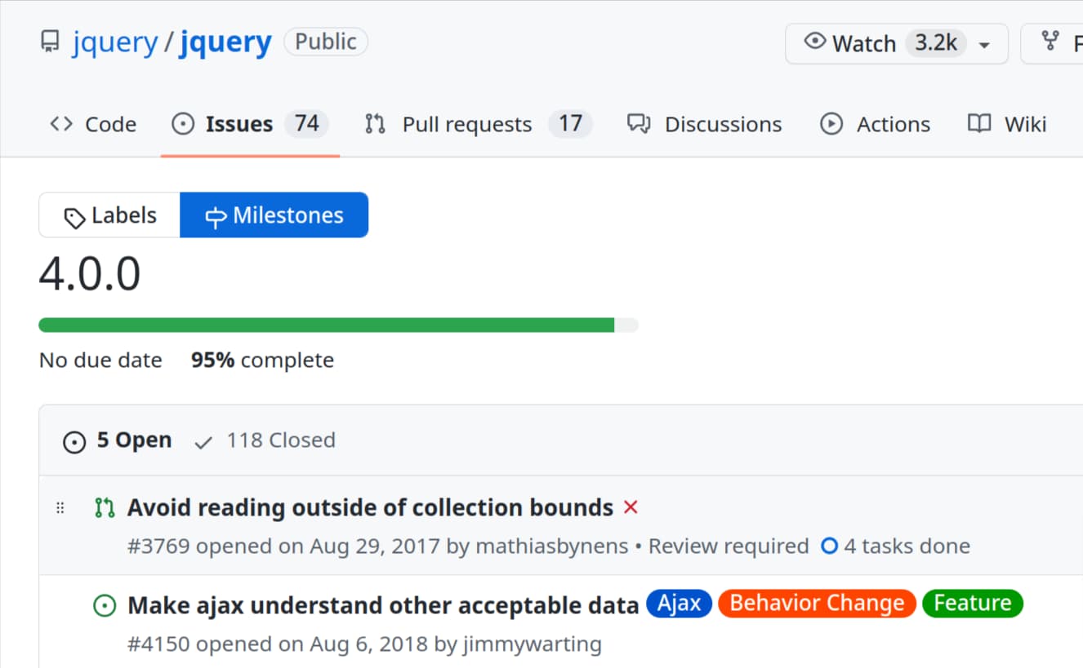Image resolution: width=1083 pixels, height=668 pixels.
Task: Switch to the Pull requests tab
Action: (x=466, y=123)
